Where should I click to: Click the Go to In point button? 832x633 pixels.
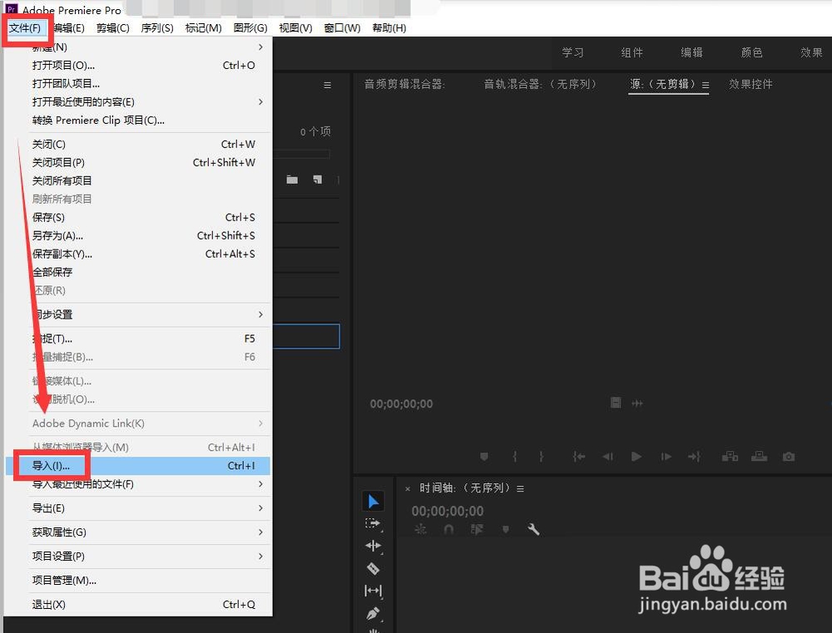tap(579, 457)
